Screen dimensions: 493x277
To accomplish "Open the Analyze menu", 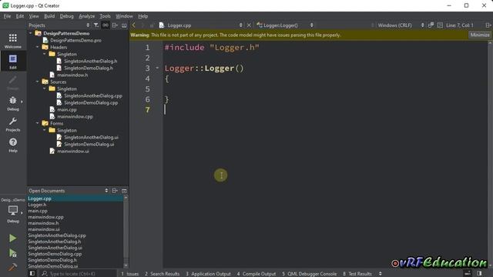I will 87,16.
